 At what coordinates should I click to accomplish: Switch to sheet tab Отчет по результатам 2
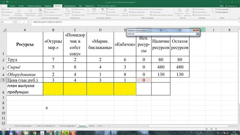coord(23,126)
